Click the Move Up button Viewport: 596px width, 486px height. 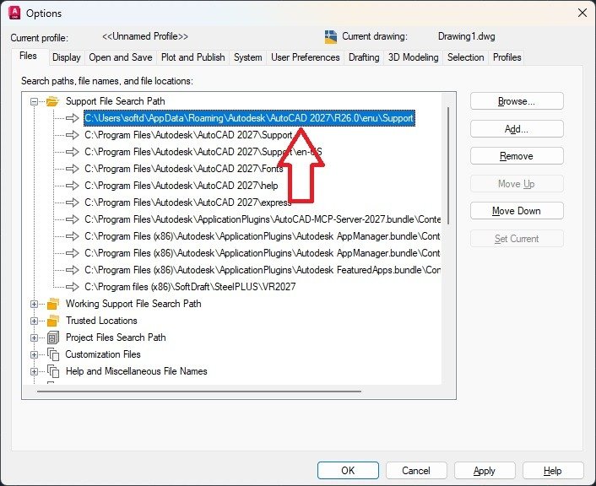pyautogui.click(x=517, y=184)
